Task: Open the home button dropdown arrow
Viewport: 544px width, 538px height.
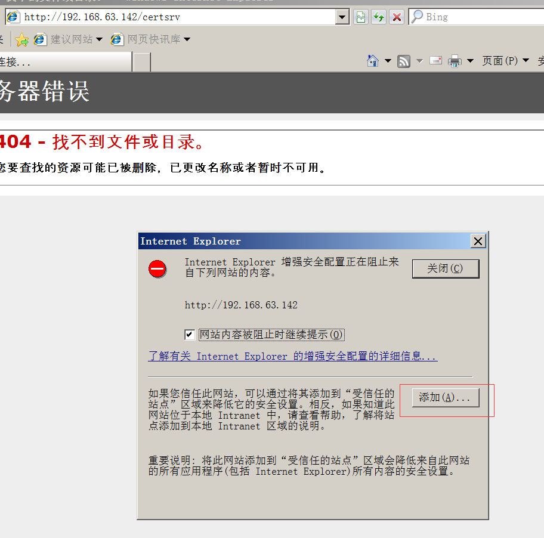Action: pyautogui.click(x=388, y=61)
